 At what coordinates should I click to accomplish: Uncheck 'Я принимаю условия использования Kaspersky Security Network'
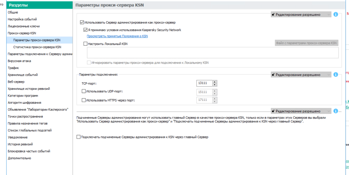click(85, 30)
